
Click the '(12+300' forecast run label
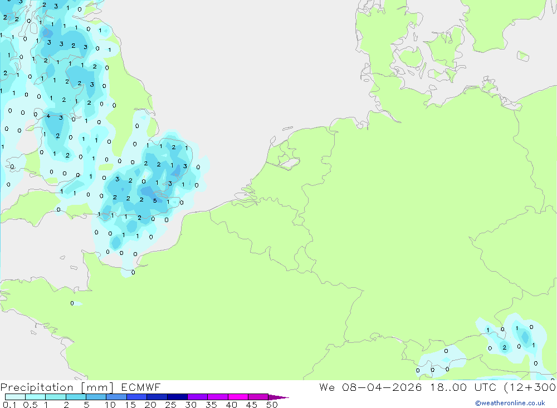point(530,387)
